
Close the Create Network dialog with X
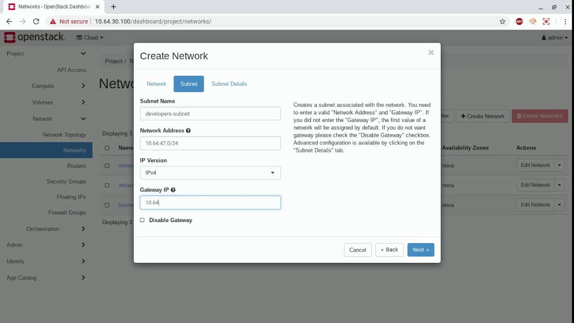[431, 52]
